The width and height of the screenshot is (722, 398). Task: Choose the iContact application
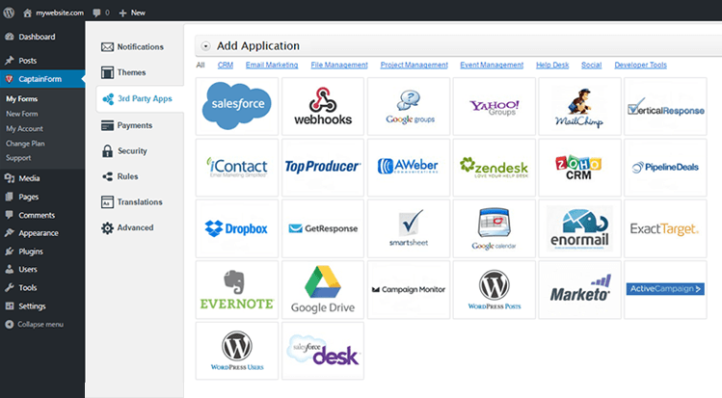237,168
